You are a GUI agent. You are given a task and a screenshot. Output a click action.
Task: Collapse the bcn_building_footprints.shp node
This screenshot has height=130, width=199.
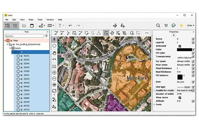coord(8,44)
